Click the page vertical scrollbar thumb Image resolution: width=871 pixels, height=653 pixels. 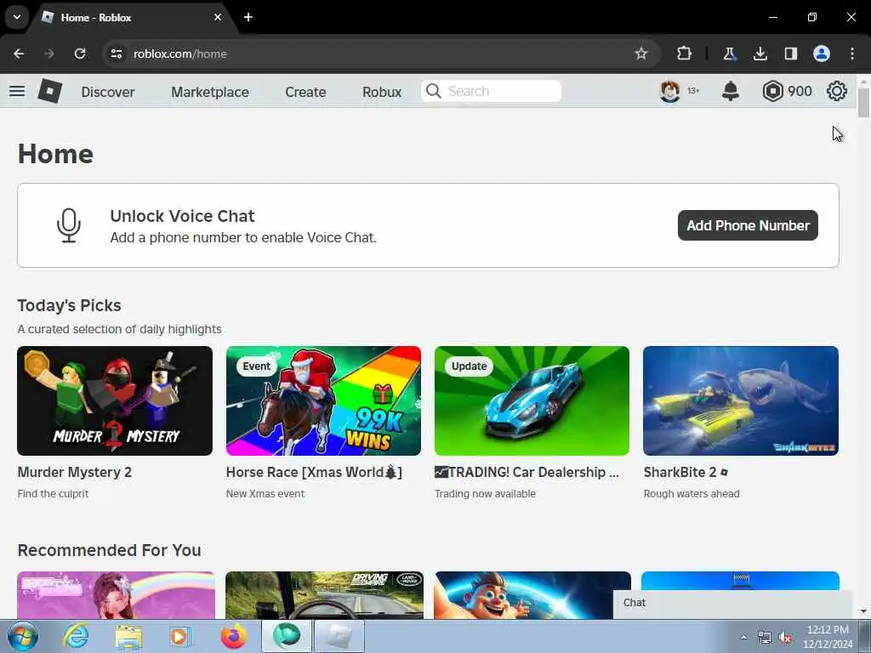pyautogui.click(x=863, y=103)
